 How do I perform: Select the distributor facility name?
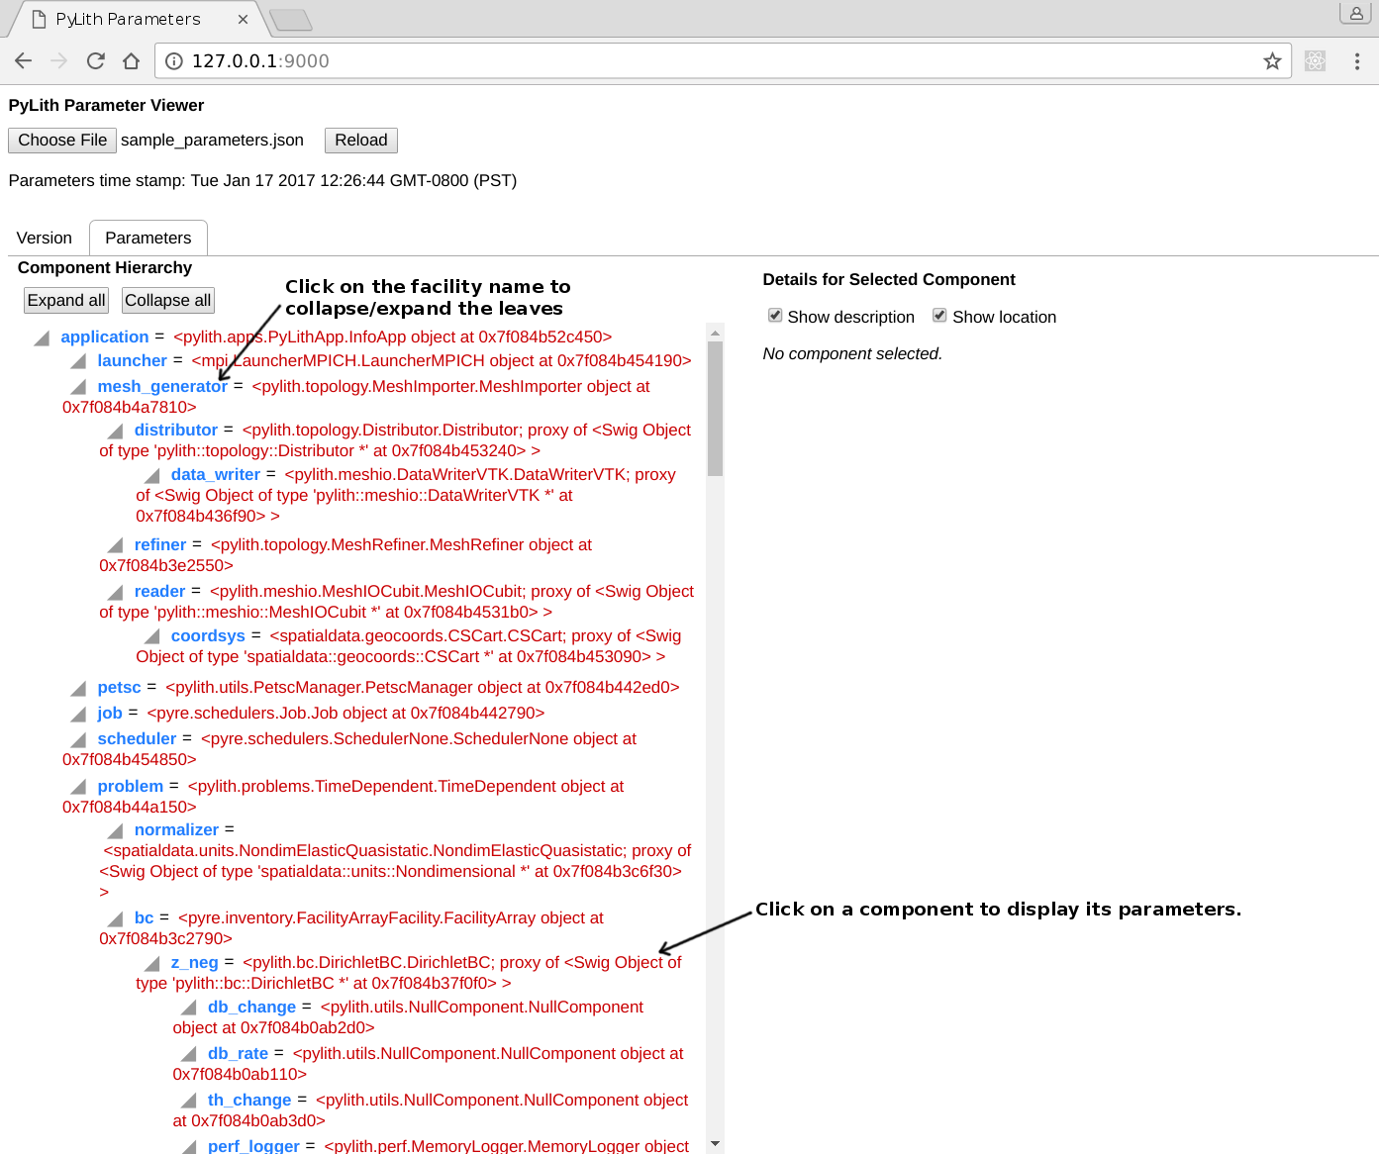click(x=176, y=430)
